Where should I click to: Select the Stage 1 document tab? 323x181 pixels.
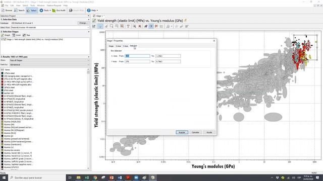point(99,16)
